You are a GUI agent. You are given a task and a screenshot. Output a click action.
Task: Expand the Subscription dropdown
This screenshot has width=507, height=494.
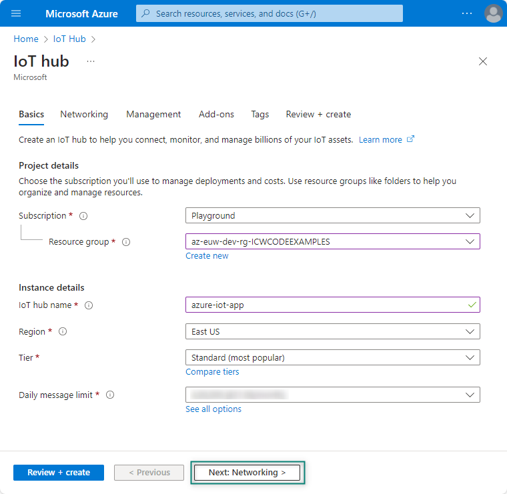(332, 215)
